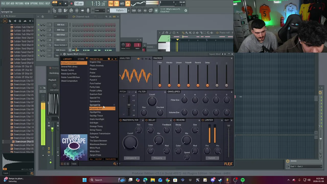
Task: Expand Windows system tray hidden icons chevron
Action: [x=288, y=180]
